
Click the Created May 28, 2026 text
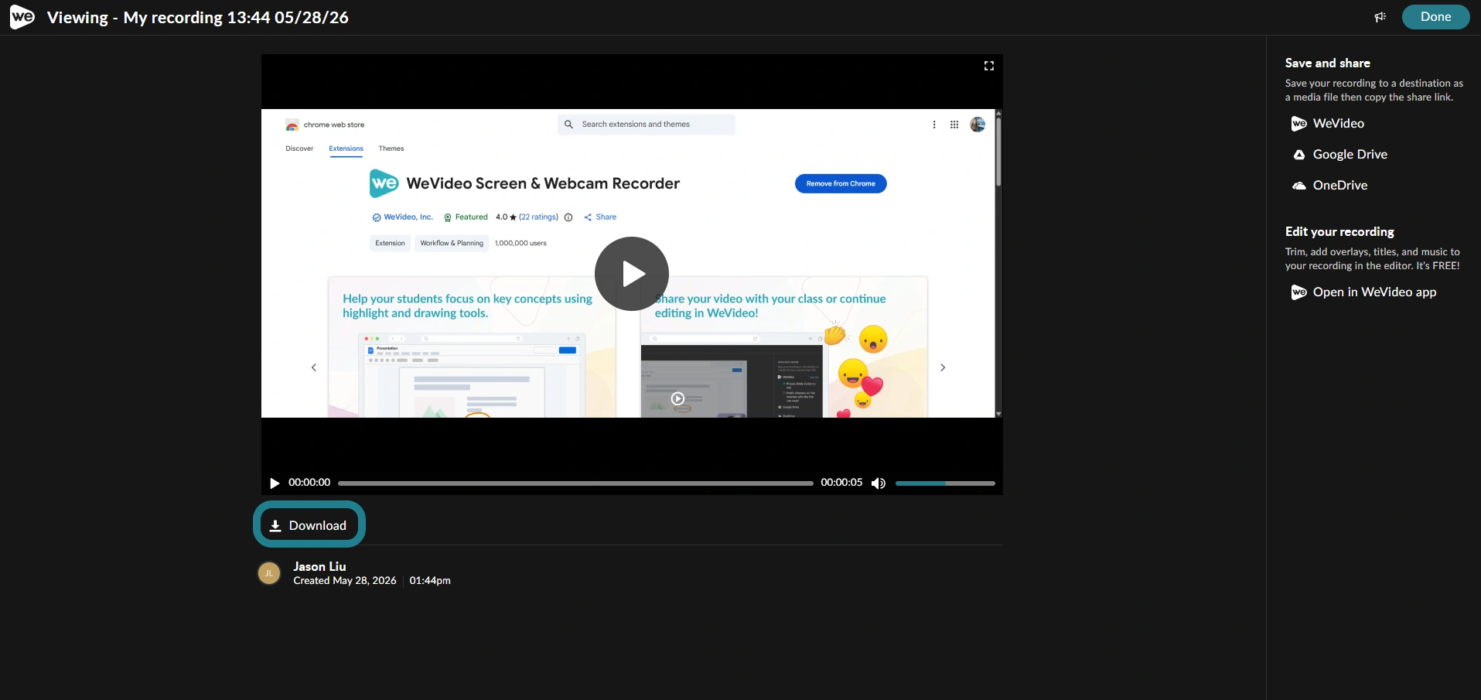coord(345,581)
